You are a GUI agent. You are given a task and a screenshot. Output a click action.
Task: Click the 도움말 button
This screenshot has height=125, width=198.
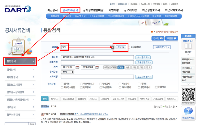point(172,38)
